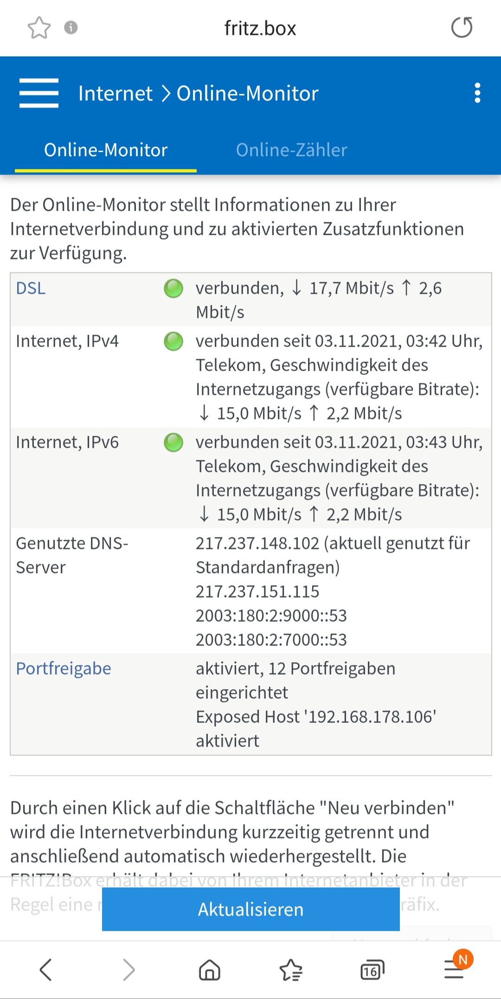501x999 pixels.
Task: Bookmark the page with the star icon
Action: [x=39, y=28]
